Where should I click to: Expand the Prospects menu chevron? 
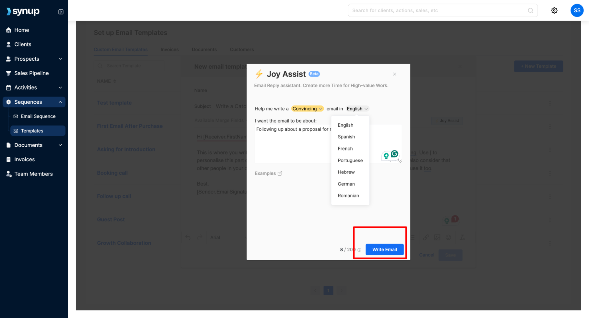(60, 59)
